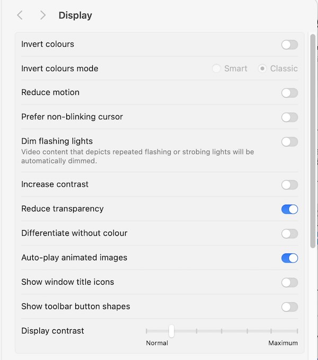
Task: Turn off Auto-play animated images
Action: 289,258
